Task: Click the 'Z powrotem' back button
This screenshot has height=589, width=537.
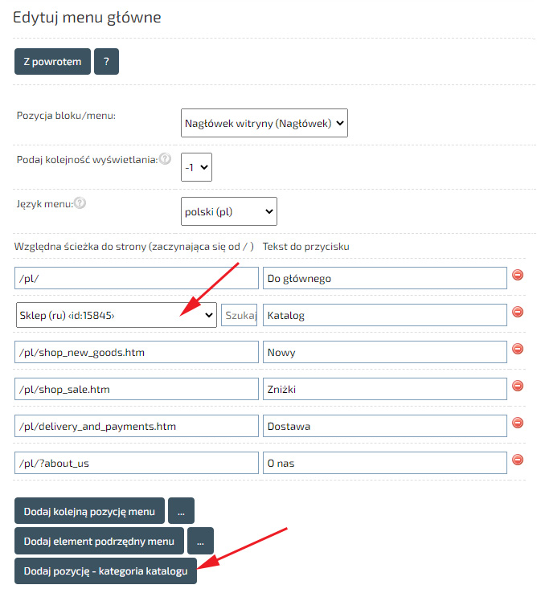Action: [52, 62]
